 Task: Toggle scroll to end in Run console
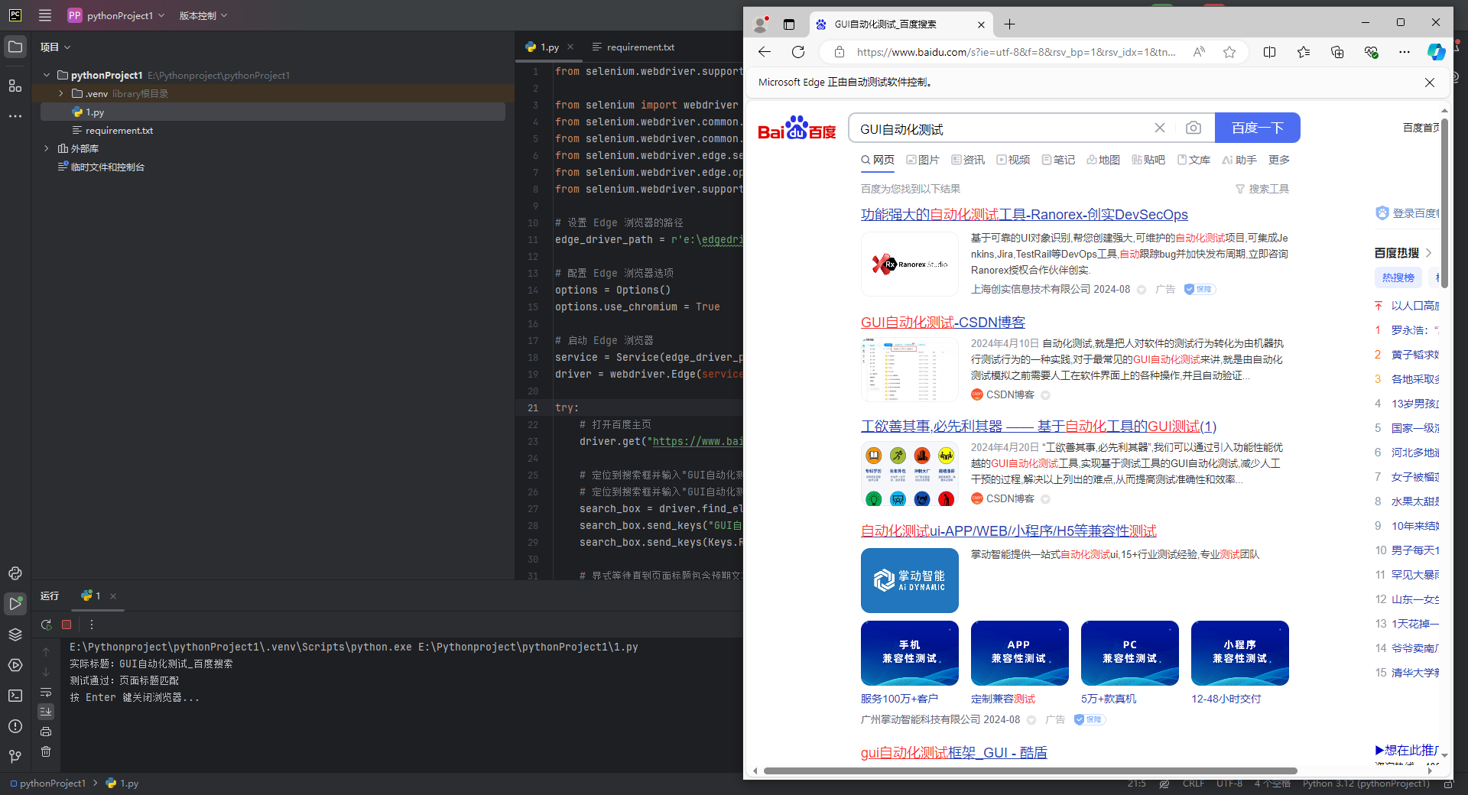point(46,711)
